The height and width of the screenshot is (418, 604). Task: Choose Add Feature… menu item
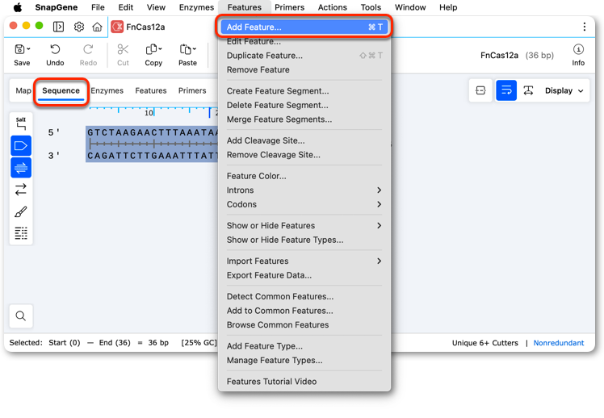(304, 27)
